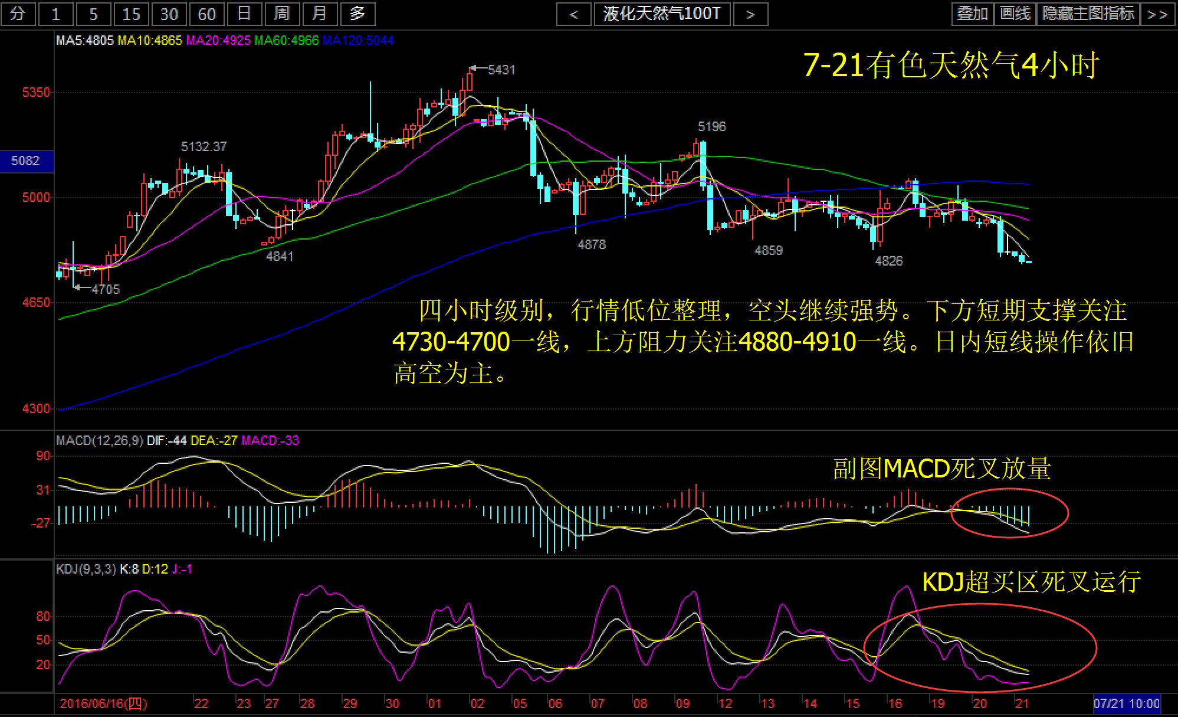Switch to the 周 weekly chart
1178x717 pixels.
pos(283,14)
